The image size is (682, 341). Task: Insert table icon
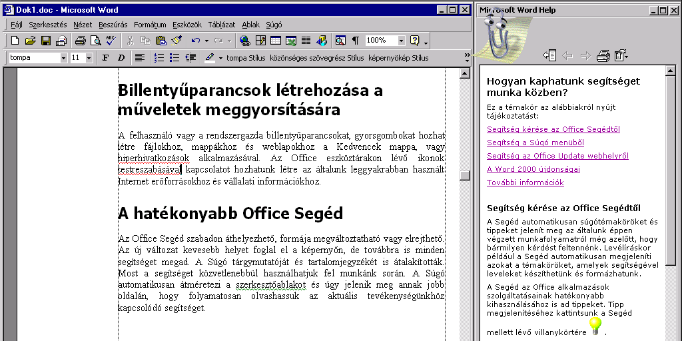[275, 41]
